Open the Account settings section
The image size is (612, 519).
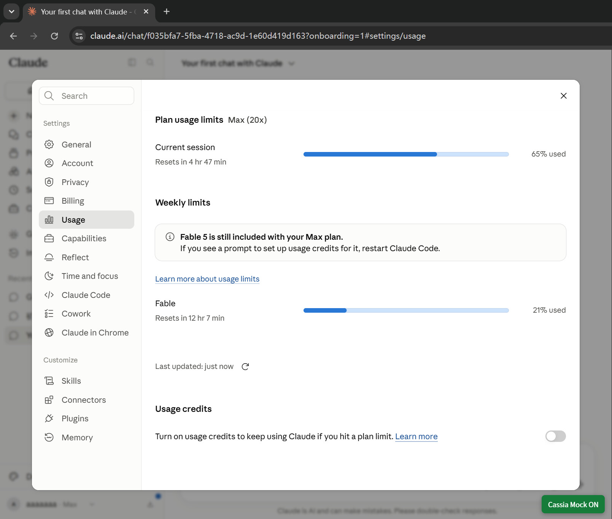pos(86,163)
